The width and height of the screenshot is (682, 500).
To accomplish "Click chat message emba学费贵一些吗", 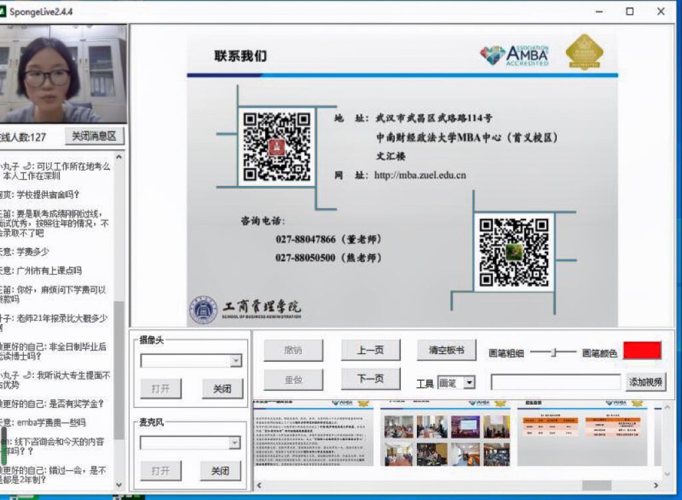I will click(x=51, y=423).
